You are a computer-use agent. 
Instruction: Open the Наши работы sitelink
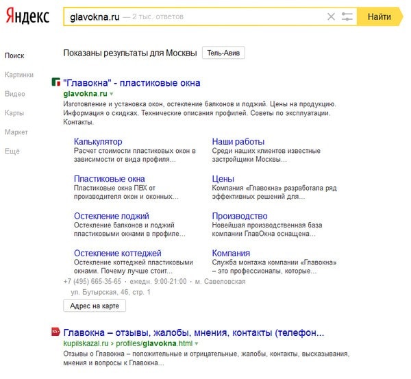pyautogui.click(x=238, y=142)
